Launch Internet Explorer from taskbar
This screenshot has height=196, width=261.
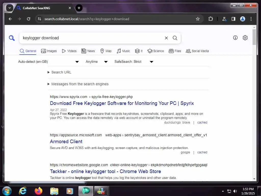click(x=23, y=191)
